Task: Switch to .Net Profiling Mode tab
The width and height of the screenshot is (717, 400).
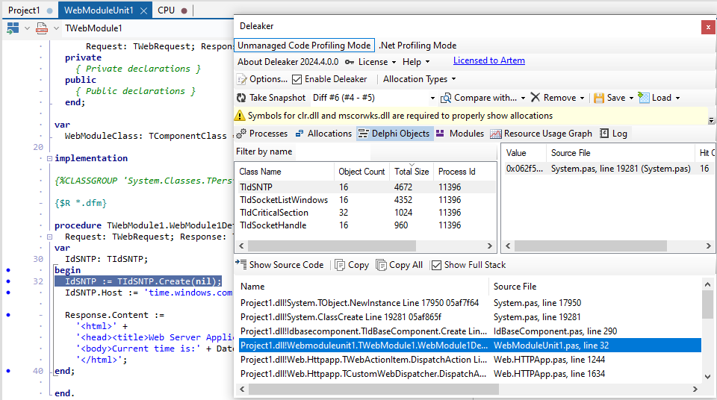Action: (418, 46)
